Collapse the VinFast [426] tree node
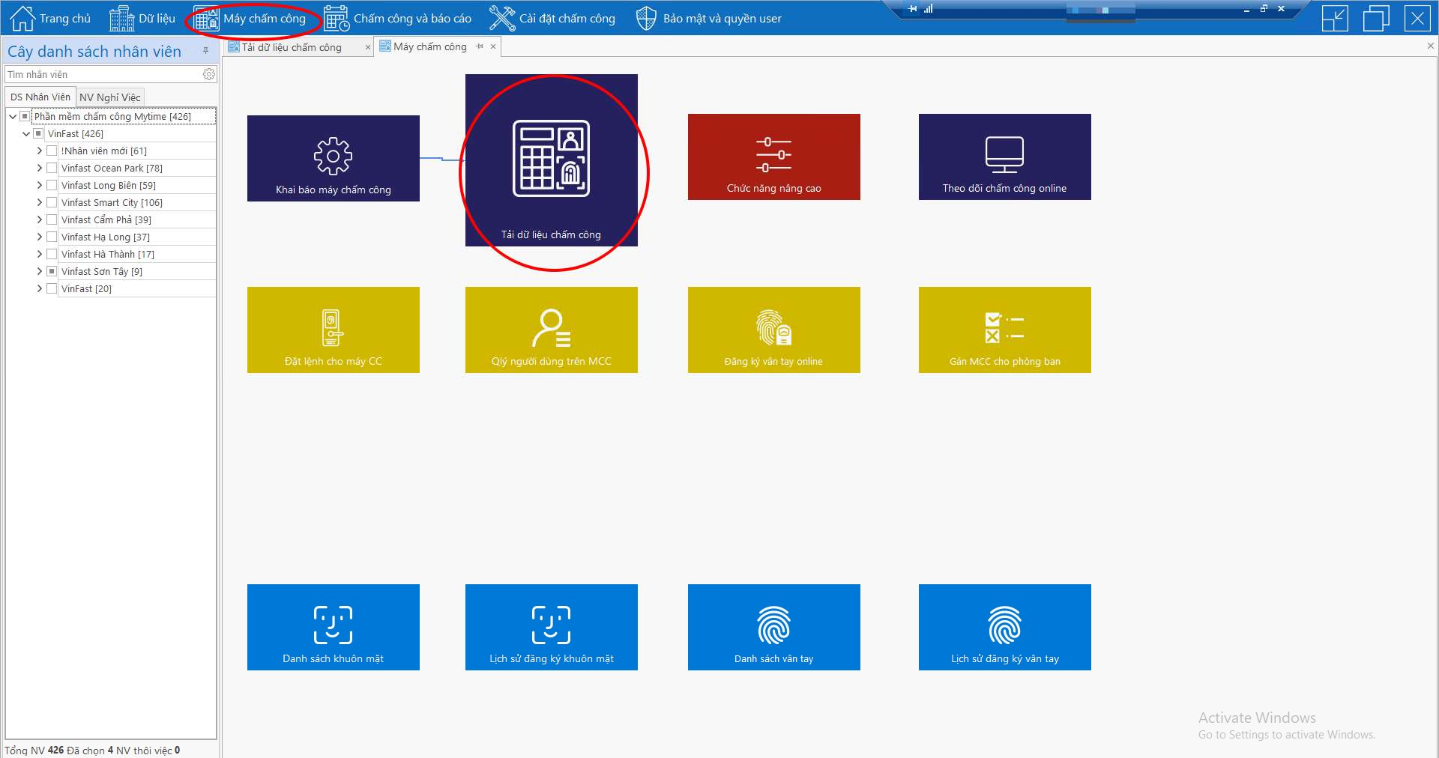This screenshot has width=1439, height=758. coord(26,133)
